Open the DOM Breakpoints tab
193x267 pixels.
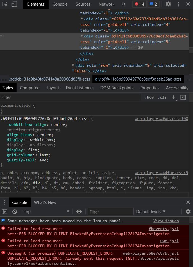(x=117, y=88)
